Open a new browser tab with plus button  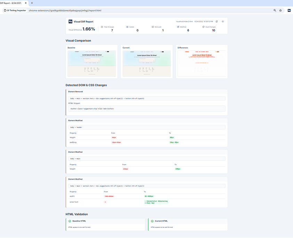click(x=32, y=3)
